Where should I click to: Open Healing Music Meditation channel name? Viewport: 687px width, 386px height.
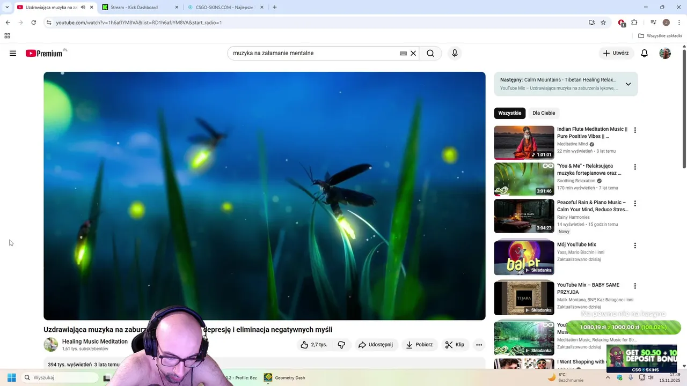95,342
